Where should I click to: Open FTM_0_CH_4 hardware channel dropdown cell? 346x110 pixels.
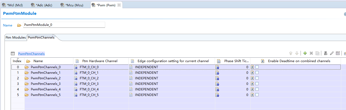coord(101,89)
